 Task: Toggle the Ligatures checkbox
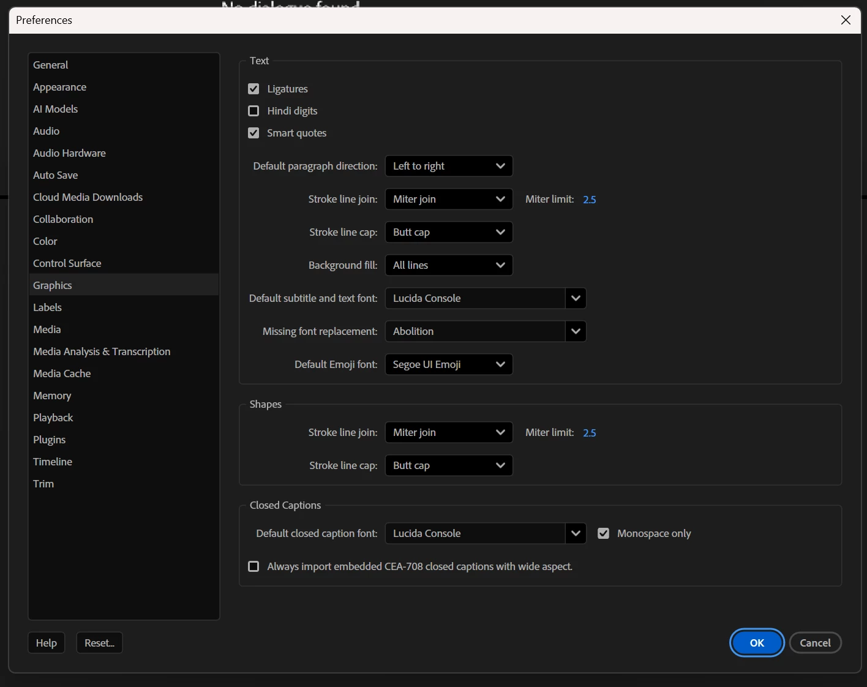[x=253, y=89]
